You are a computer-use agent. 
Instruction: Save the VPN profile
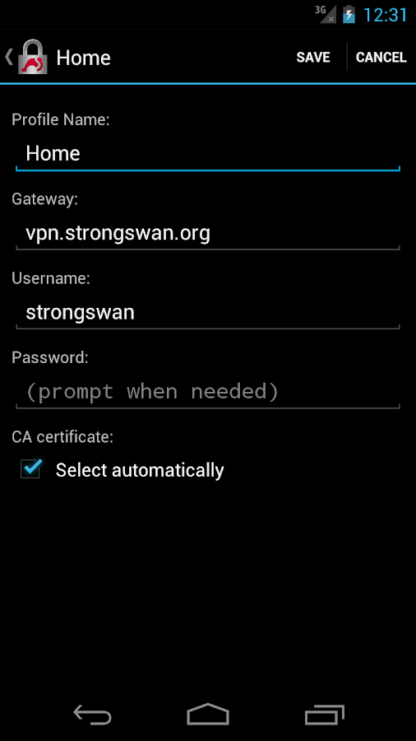coord(313,57)
